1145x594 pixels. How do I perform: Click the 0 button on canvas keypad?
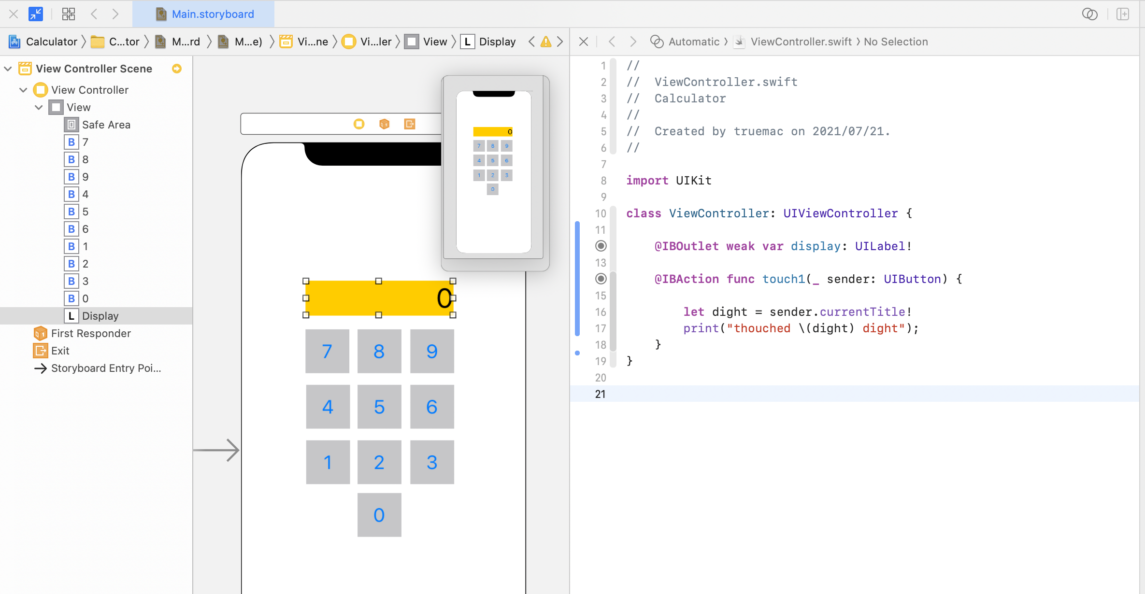point(379,515)
